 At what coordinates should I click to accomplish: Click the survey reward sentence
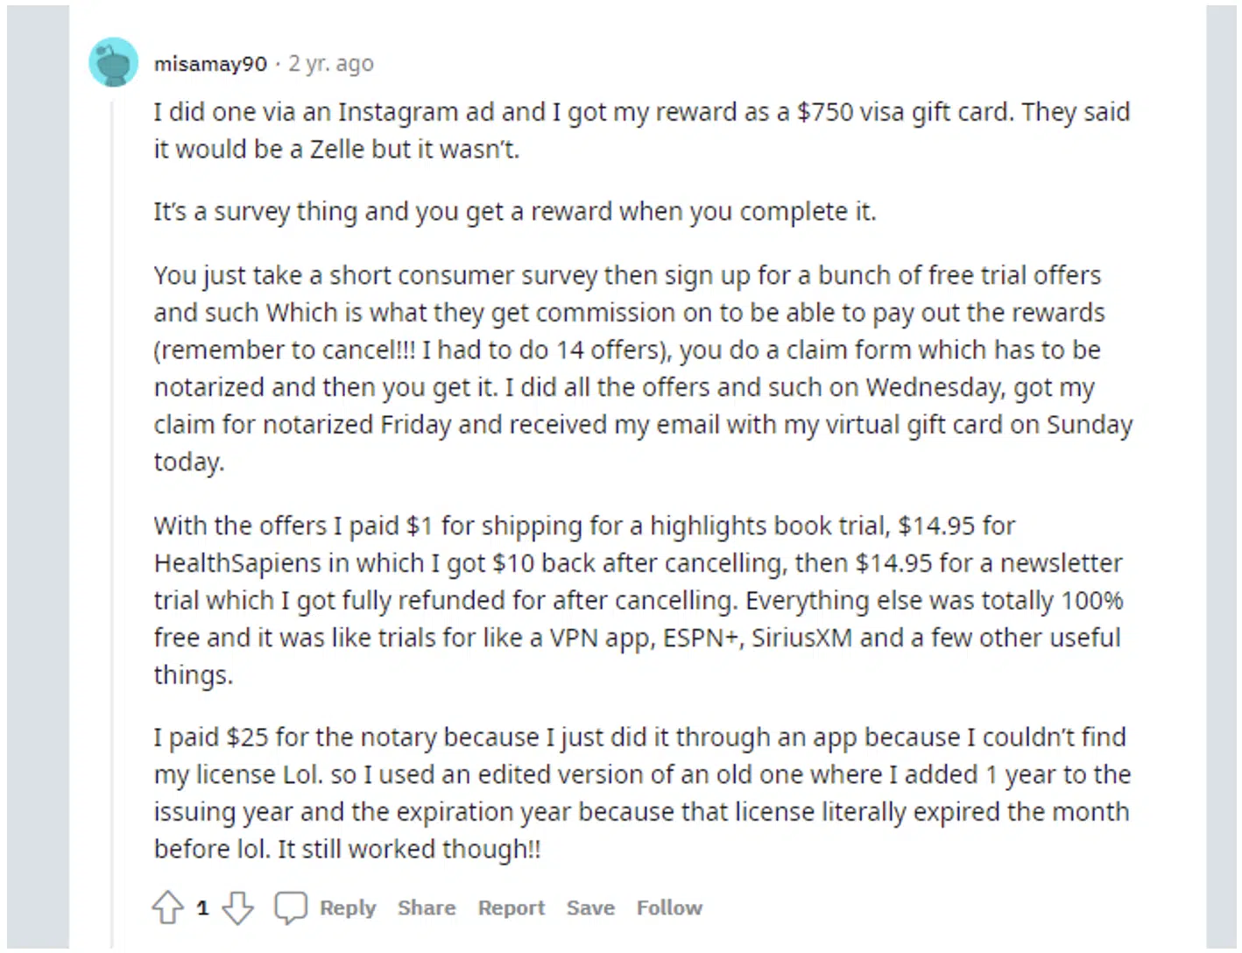click(514, 211)
